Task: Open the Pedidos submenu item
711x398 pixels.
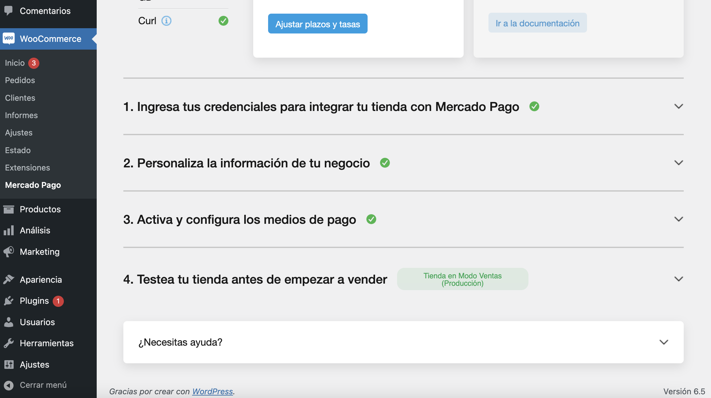Action: coord(20,80)
